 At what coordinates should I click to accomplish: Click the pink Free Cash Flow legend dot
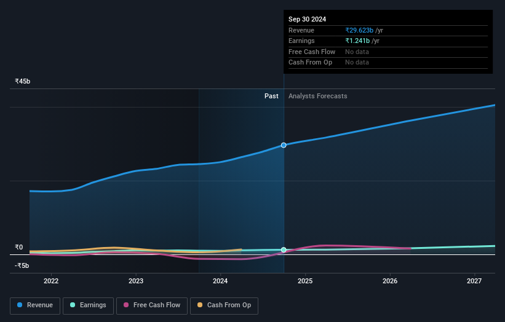[x=126, y=305]
